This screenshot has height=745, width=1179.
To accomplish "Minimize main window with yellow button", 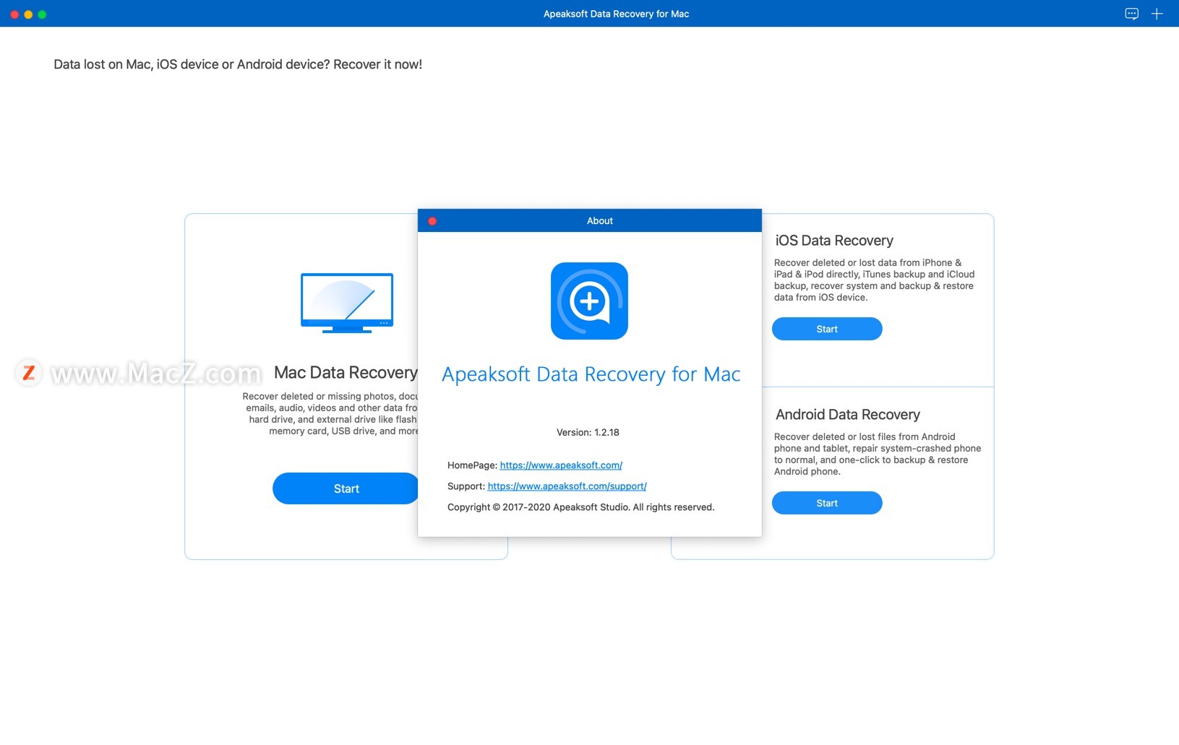I will [x=28, y=14].
